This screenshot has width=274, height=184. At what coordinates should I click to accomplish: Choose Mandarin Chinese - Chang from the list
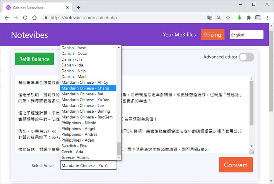85,88
